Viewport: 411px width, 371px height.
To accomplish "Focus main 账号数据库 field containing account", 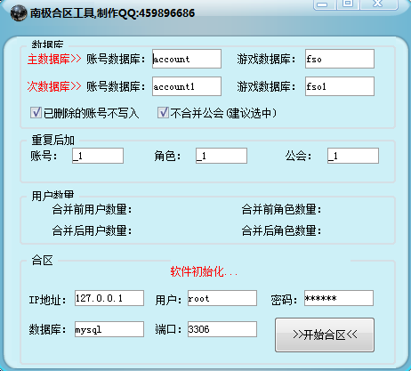I will pos(187,59).
